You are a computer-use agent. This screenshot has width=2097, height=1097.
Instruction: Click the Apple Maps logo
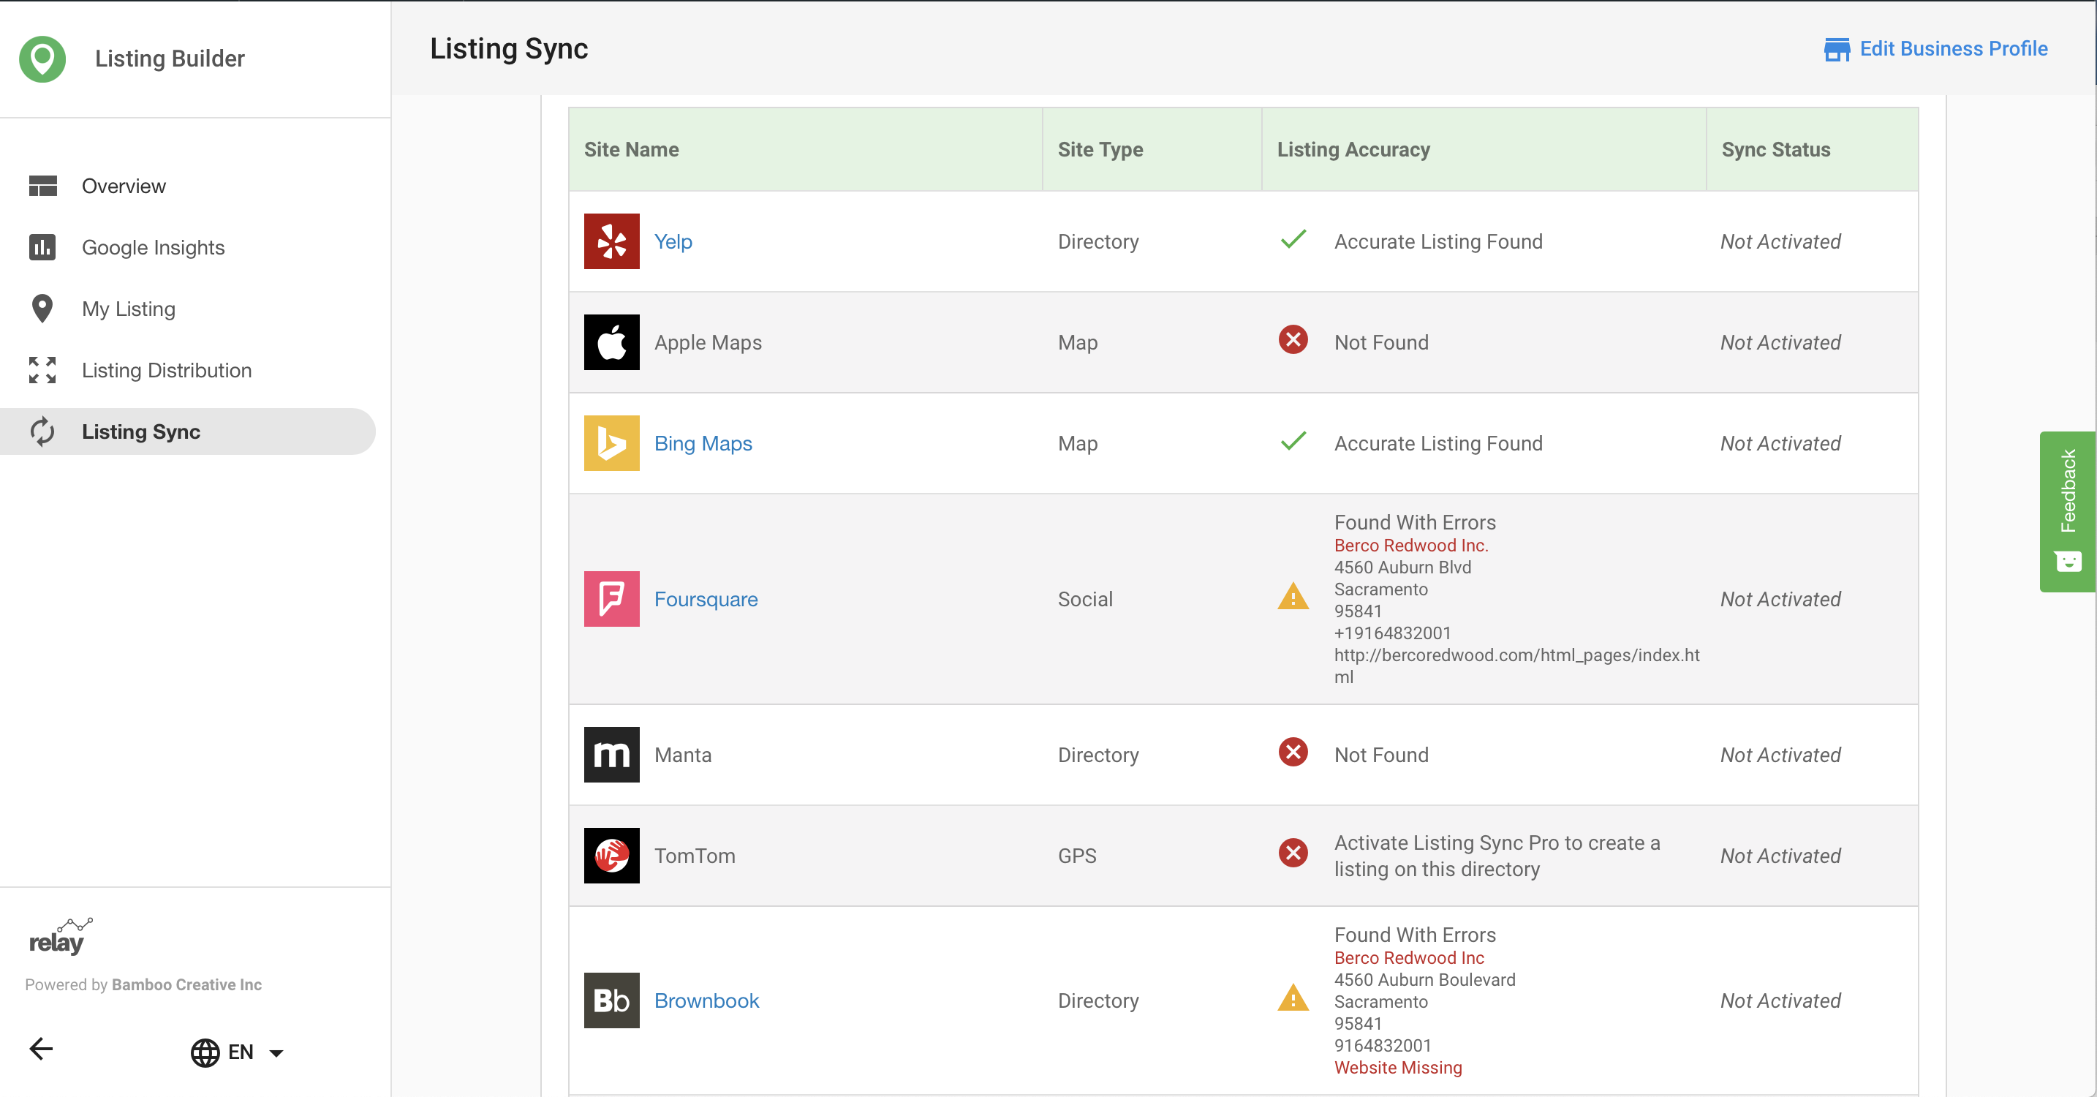(611, 342)
